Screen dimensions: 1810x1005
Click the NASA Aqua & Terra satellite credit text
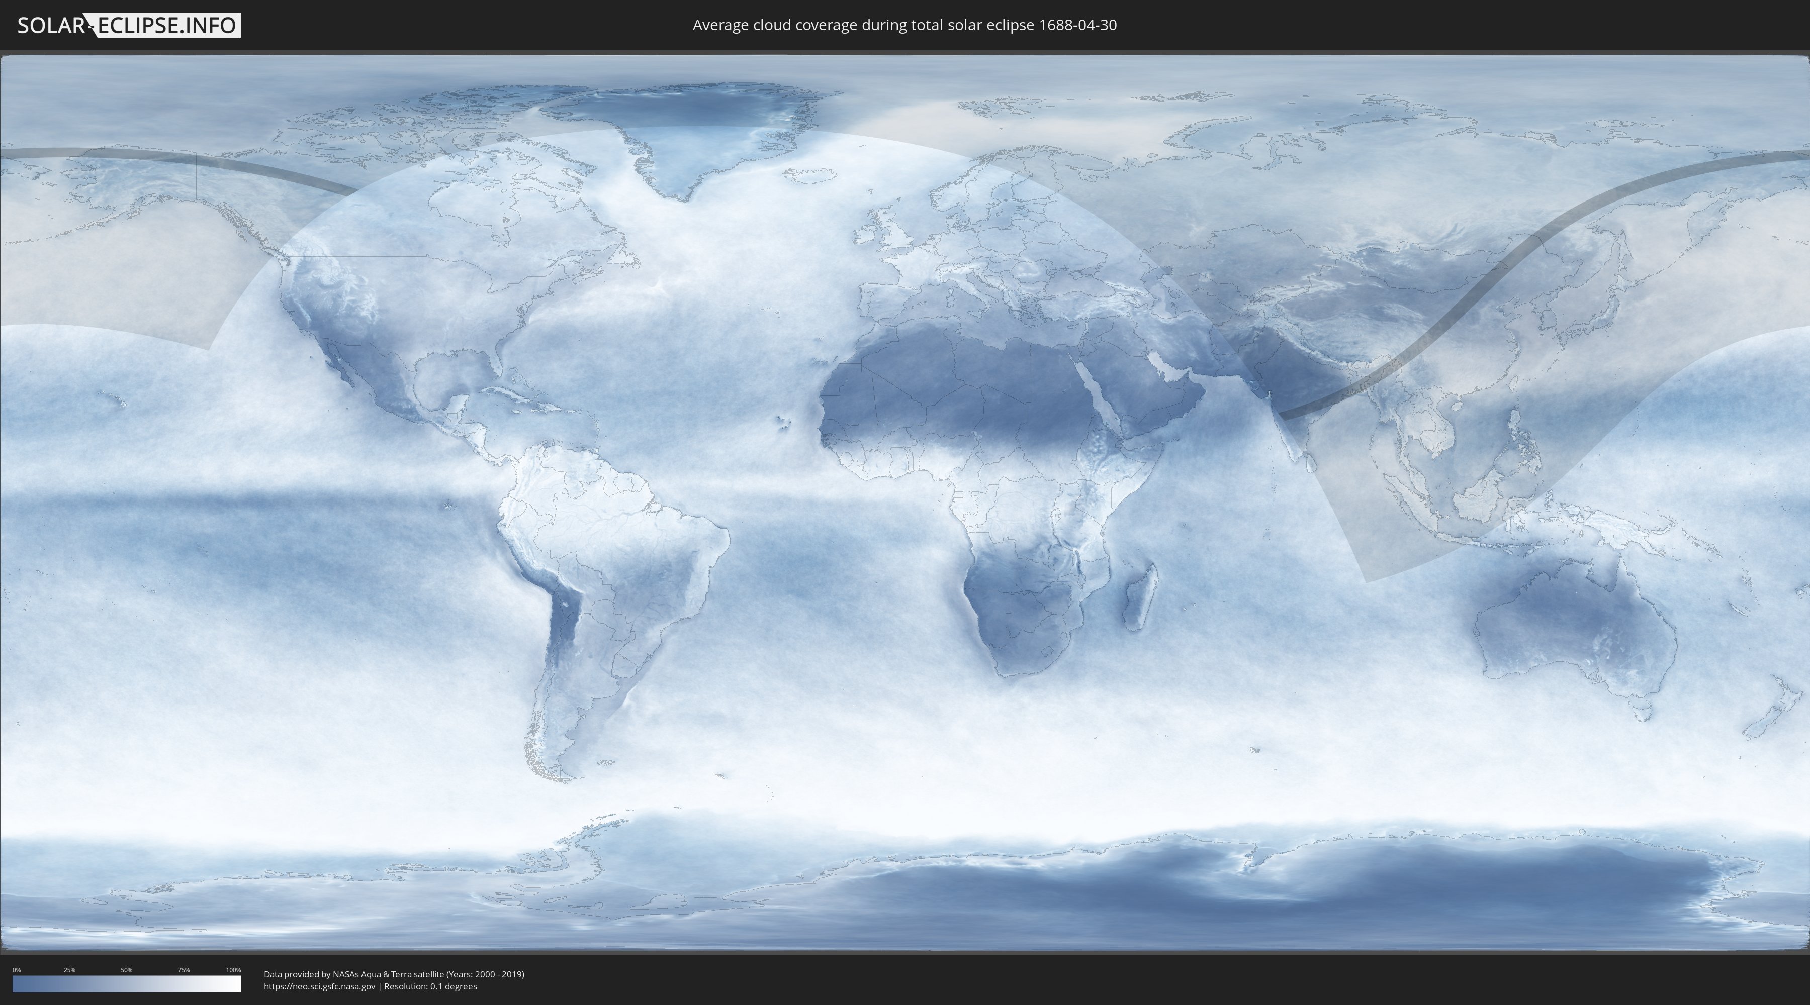tap(394, 974)
